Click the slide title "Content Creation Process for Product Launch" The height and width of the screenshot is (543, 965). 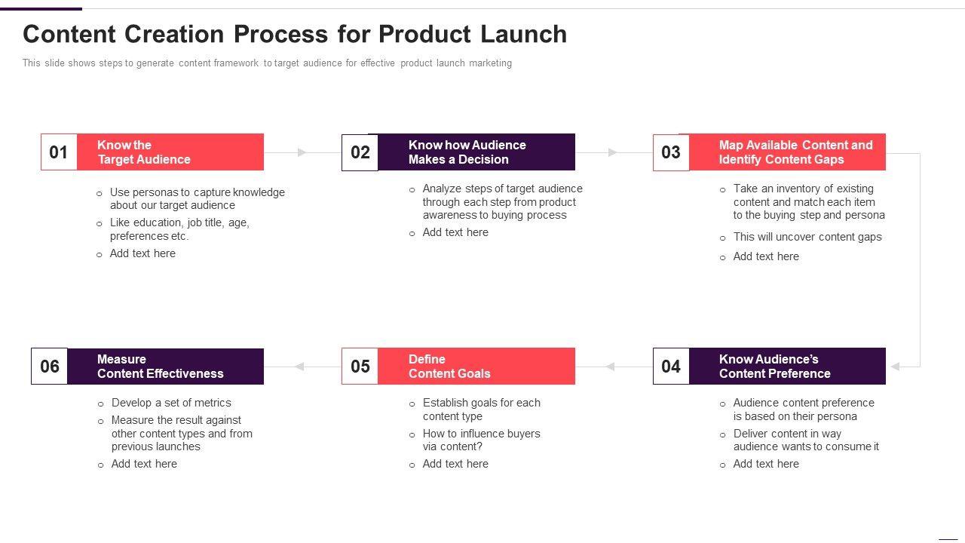295,35
